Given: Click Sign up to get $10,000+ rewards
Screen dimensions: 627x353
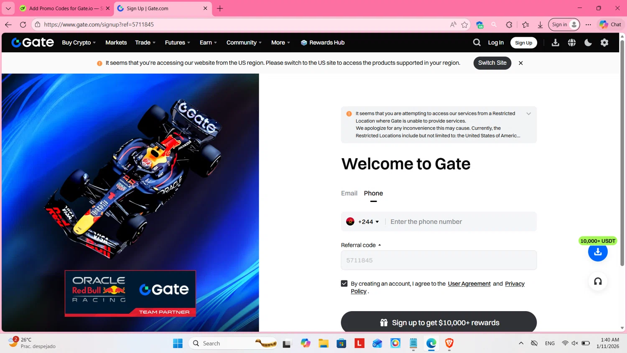Looking at the screenshot, I should (x=438, y=322).
